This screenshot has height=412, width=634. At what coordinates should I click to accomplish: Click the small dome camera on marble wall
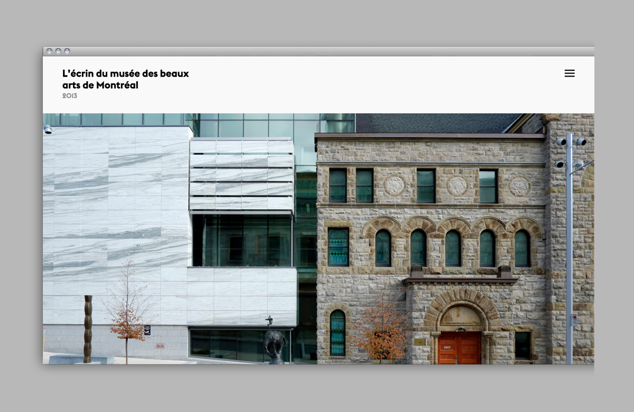[x=48, y=129]
